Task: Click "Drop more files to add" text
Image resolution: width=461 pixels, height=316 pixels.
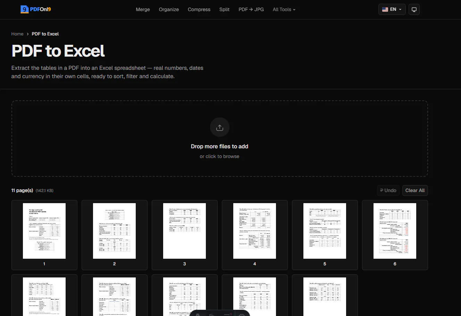Action: click(x=219, y=147)
